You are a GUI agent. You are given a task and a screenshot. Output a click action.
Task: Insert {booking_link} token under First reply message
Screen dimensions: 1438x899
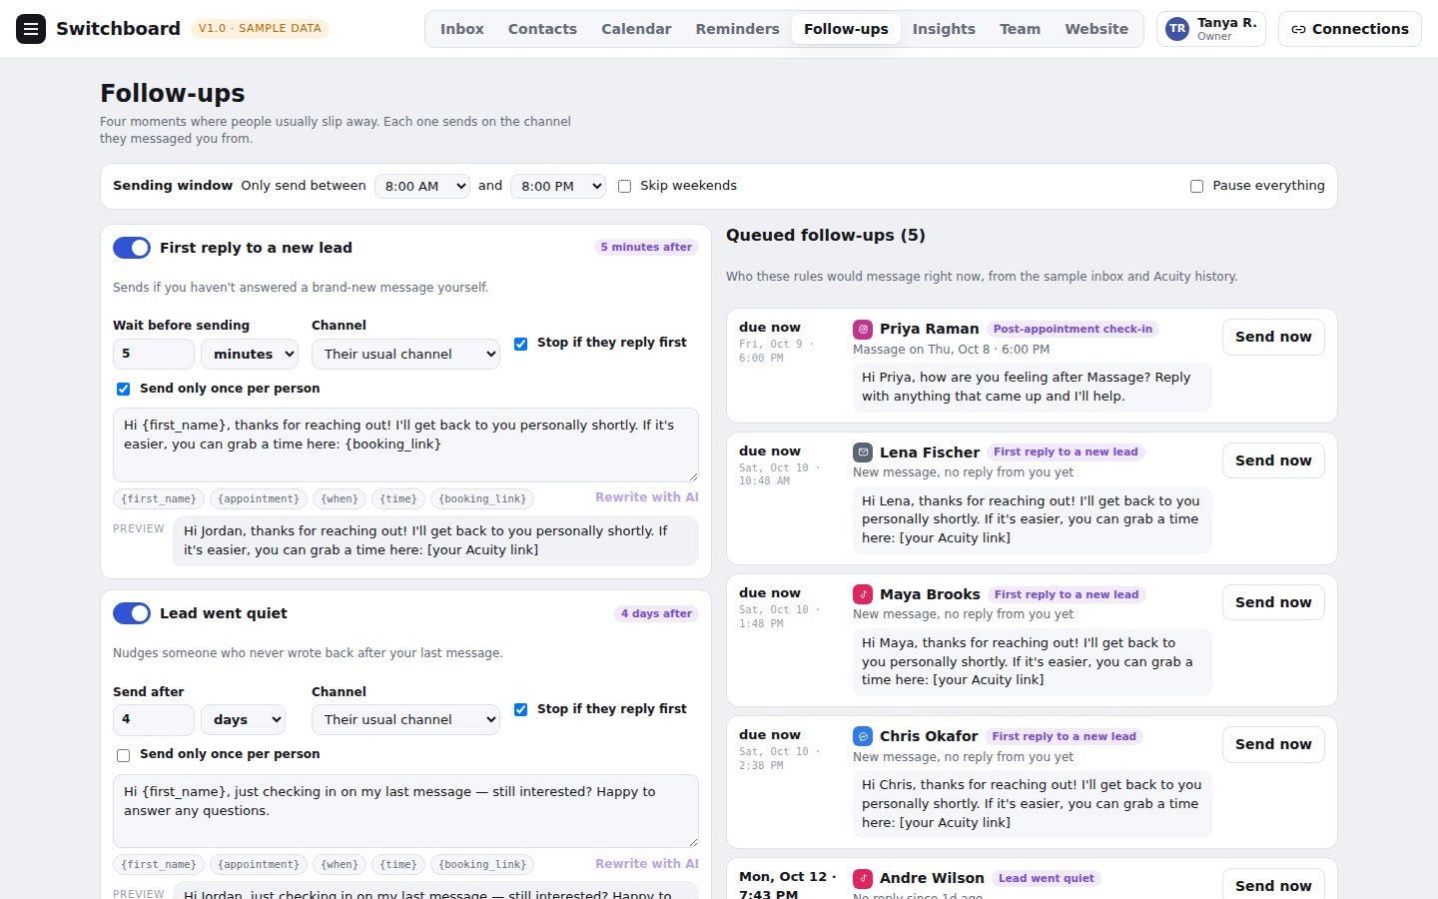[482, 498]
